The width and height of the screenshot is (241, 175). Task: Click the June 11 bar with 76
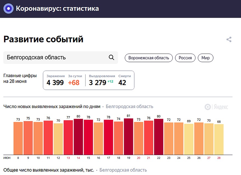tap(48, 138)
